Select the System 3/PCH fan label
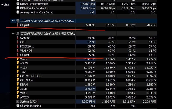 29,101
